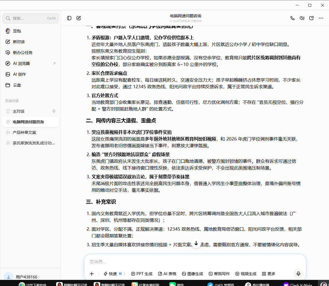This screenshot has height=286, width=329.
Task: Select 新对话 in the sidebar
Action: [30, 42]
